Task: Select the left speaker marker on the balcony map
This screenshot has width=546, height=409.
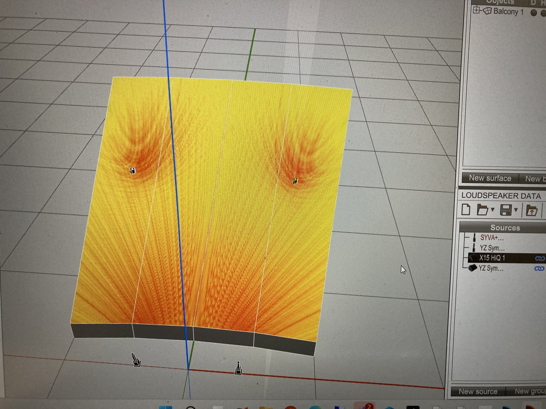Action: pyautogui.click(x=133, y=170)
